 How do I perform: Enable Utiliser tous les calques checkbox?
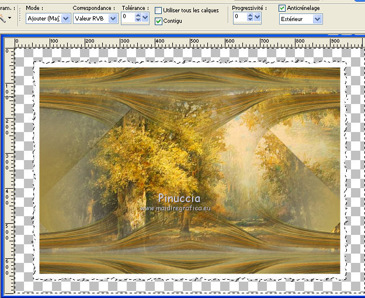coord(158,11)
